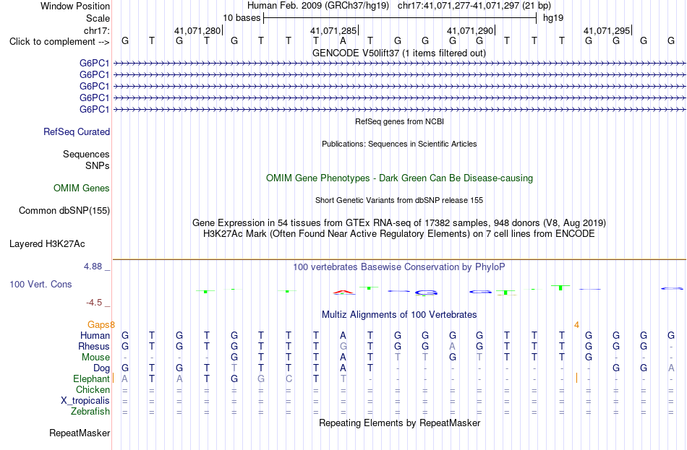This screenshot has width=687, height=450.
Task: Select the Dog alignment row label
Action: (101, 368)
